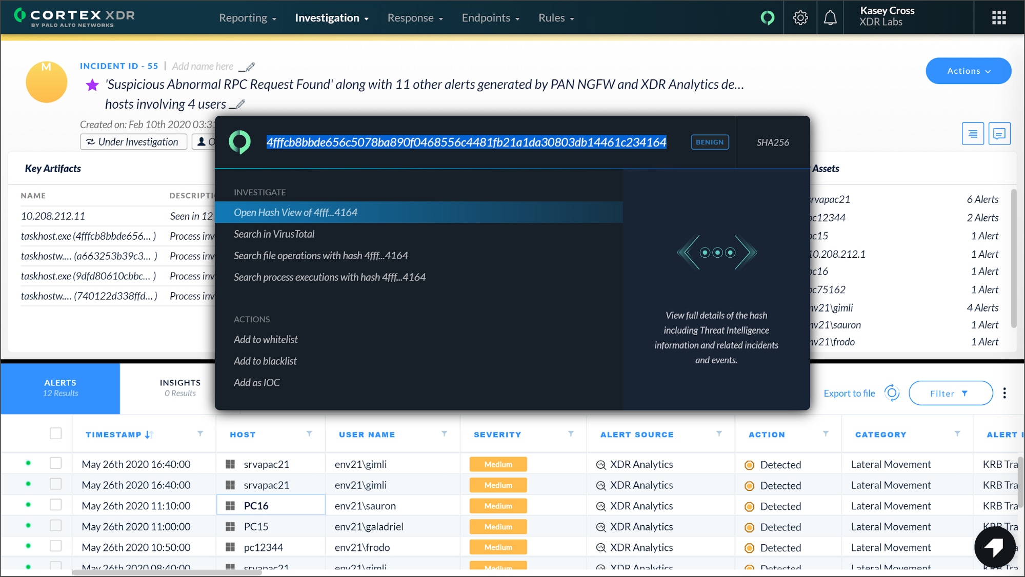Filter the Host column
Screen dimensions: 1025x577
tap(309, 434)
